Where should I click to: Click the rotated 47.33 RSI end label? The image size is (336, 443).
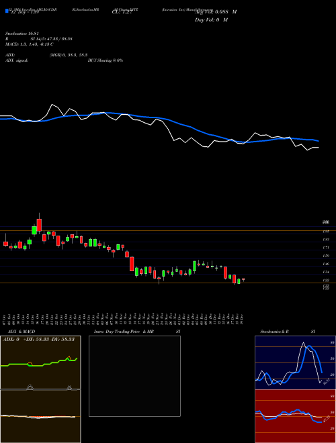coord(326,419)
